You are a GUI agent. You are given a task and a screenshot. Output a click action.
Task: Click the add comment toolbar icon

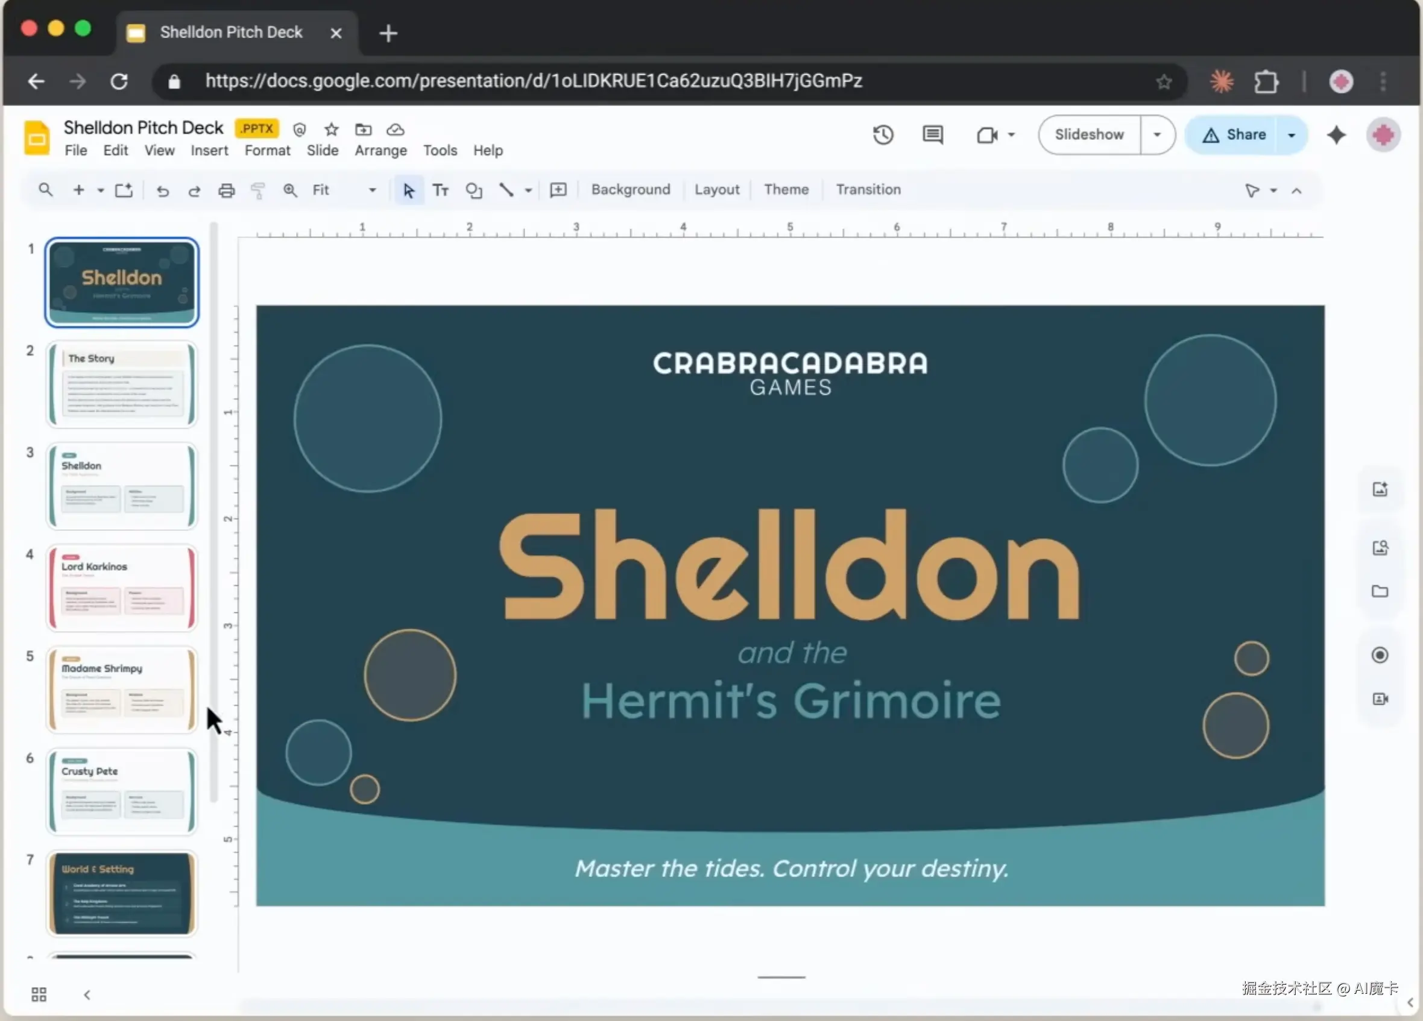coord(558,190)
